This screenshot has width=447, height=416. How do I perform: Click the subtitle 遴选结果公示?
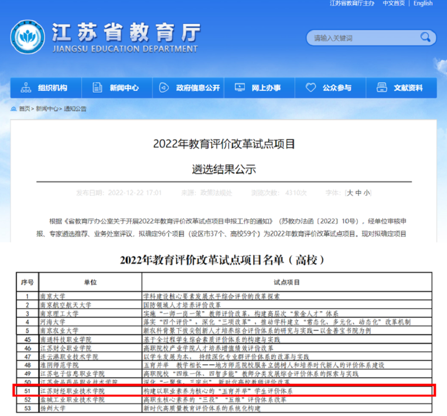click(224, 169)
